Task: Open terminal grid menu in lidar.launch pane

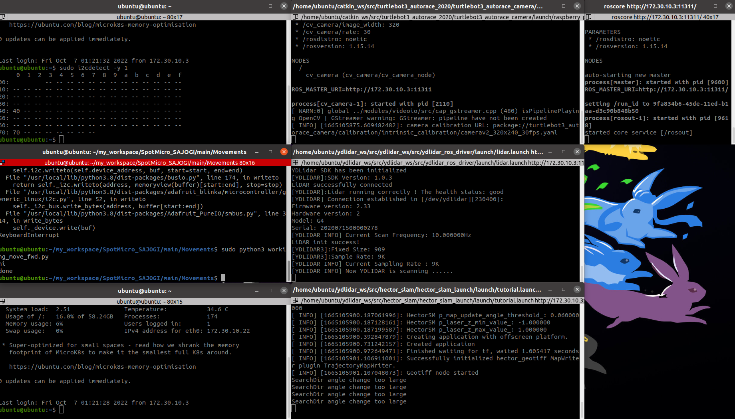Action: click(x=296, y=163)
